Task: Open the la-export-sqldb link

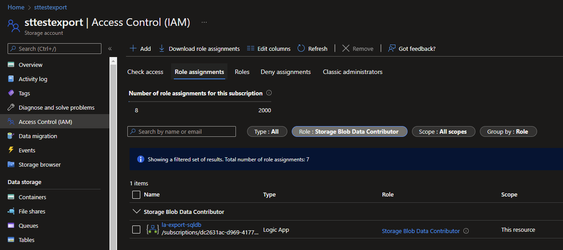Action: click(x=181, y=225)
